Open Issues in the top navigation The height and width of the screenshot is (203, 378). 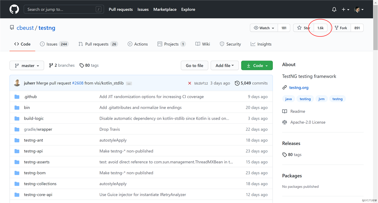coord(143,9)
